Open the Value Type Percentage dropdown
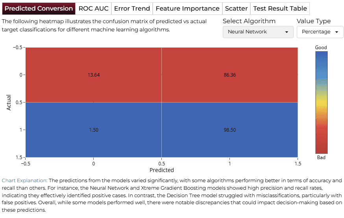Image resolution: width=344 pixels, height=218 pixels. 320,32
